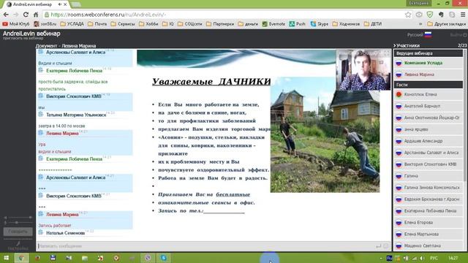Select guest Елена Егорова
468x263 pixels.
[428, 222]
